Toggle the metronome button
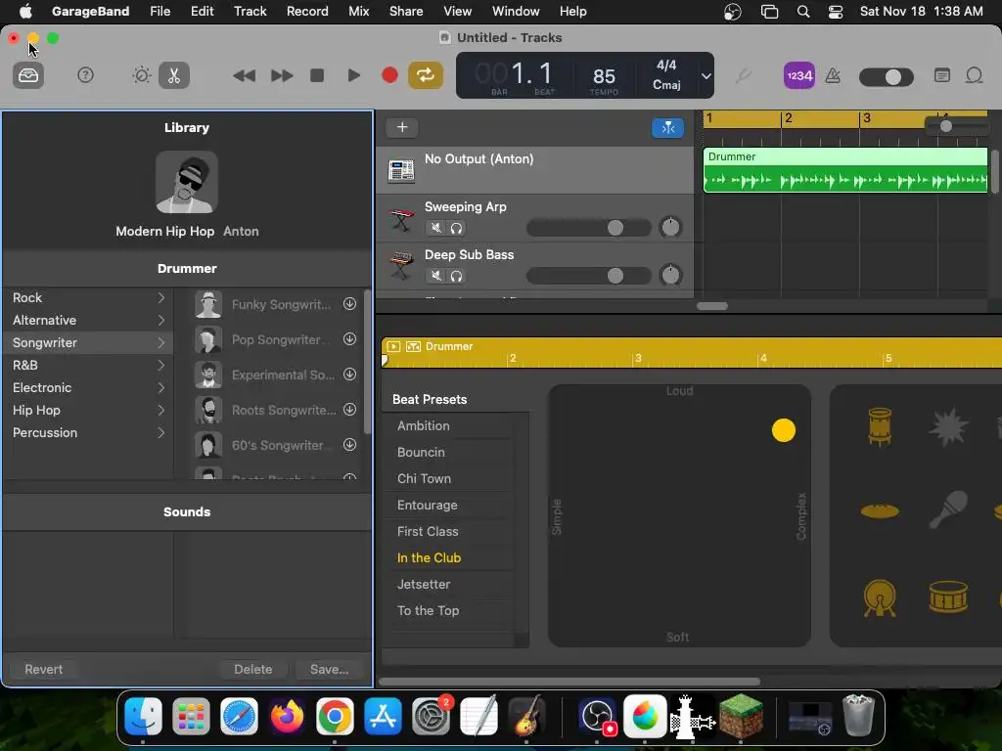 click(833, 76)
